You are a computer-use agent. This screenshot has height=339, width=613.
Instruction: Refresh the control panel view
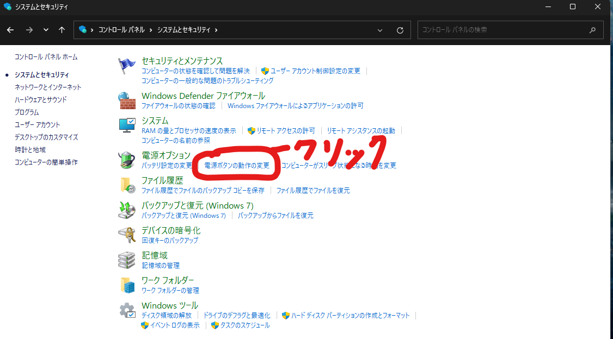[x=400, y=30]
